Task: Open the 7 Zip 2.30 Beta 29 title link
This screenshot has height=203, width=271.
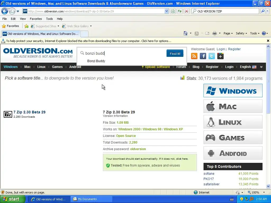Action: (x=29, y=112)
